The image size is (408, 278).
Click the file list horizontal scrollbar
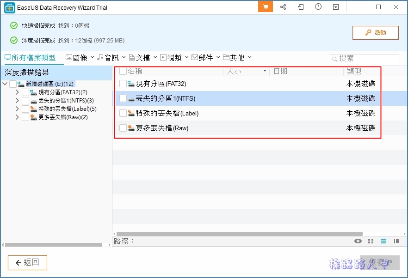[240, 234]
